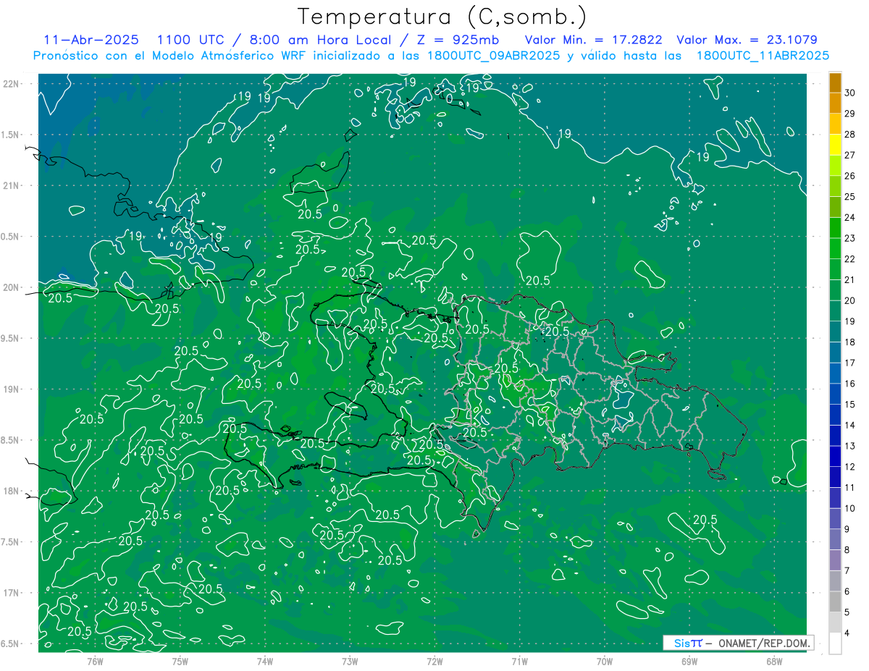Image resolution: width=869 pixels, height=671 pixels.
Task: Click the colorbar value label '13'
Action: point(850,446)
